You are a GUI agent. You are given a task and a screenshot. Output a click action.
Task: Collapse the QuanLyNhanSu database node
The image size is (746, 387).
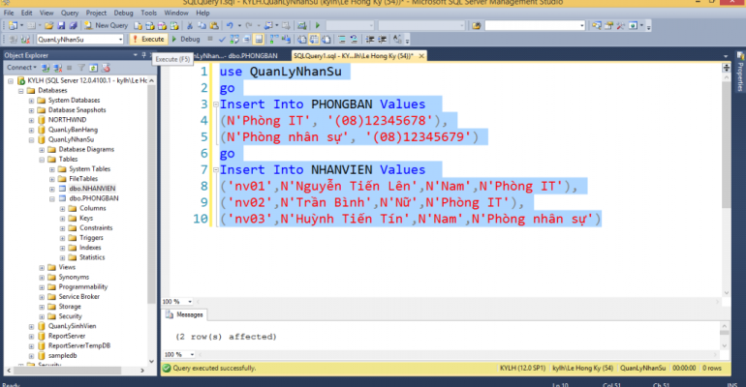tap(31, 139)
